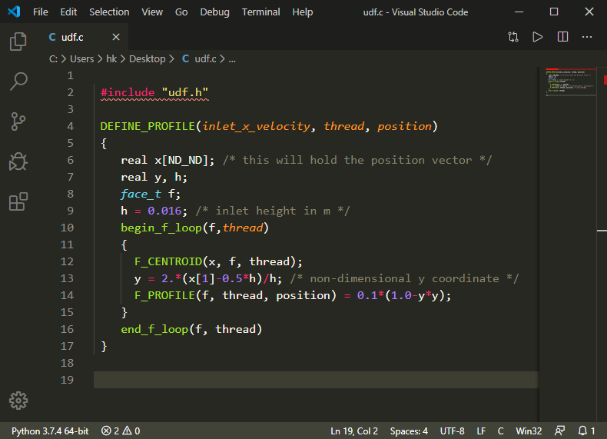Run the code with play icon
The height and width of the screenshot is (439, 607).
click(x=537, y=37)
